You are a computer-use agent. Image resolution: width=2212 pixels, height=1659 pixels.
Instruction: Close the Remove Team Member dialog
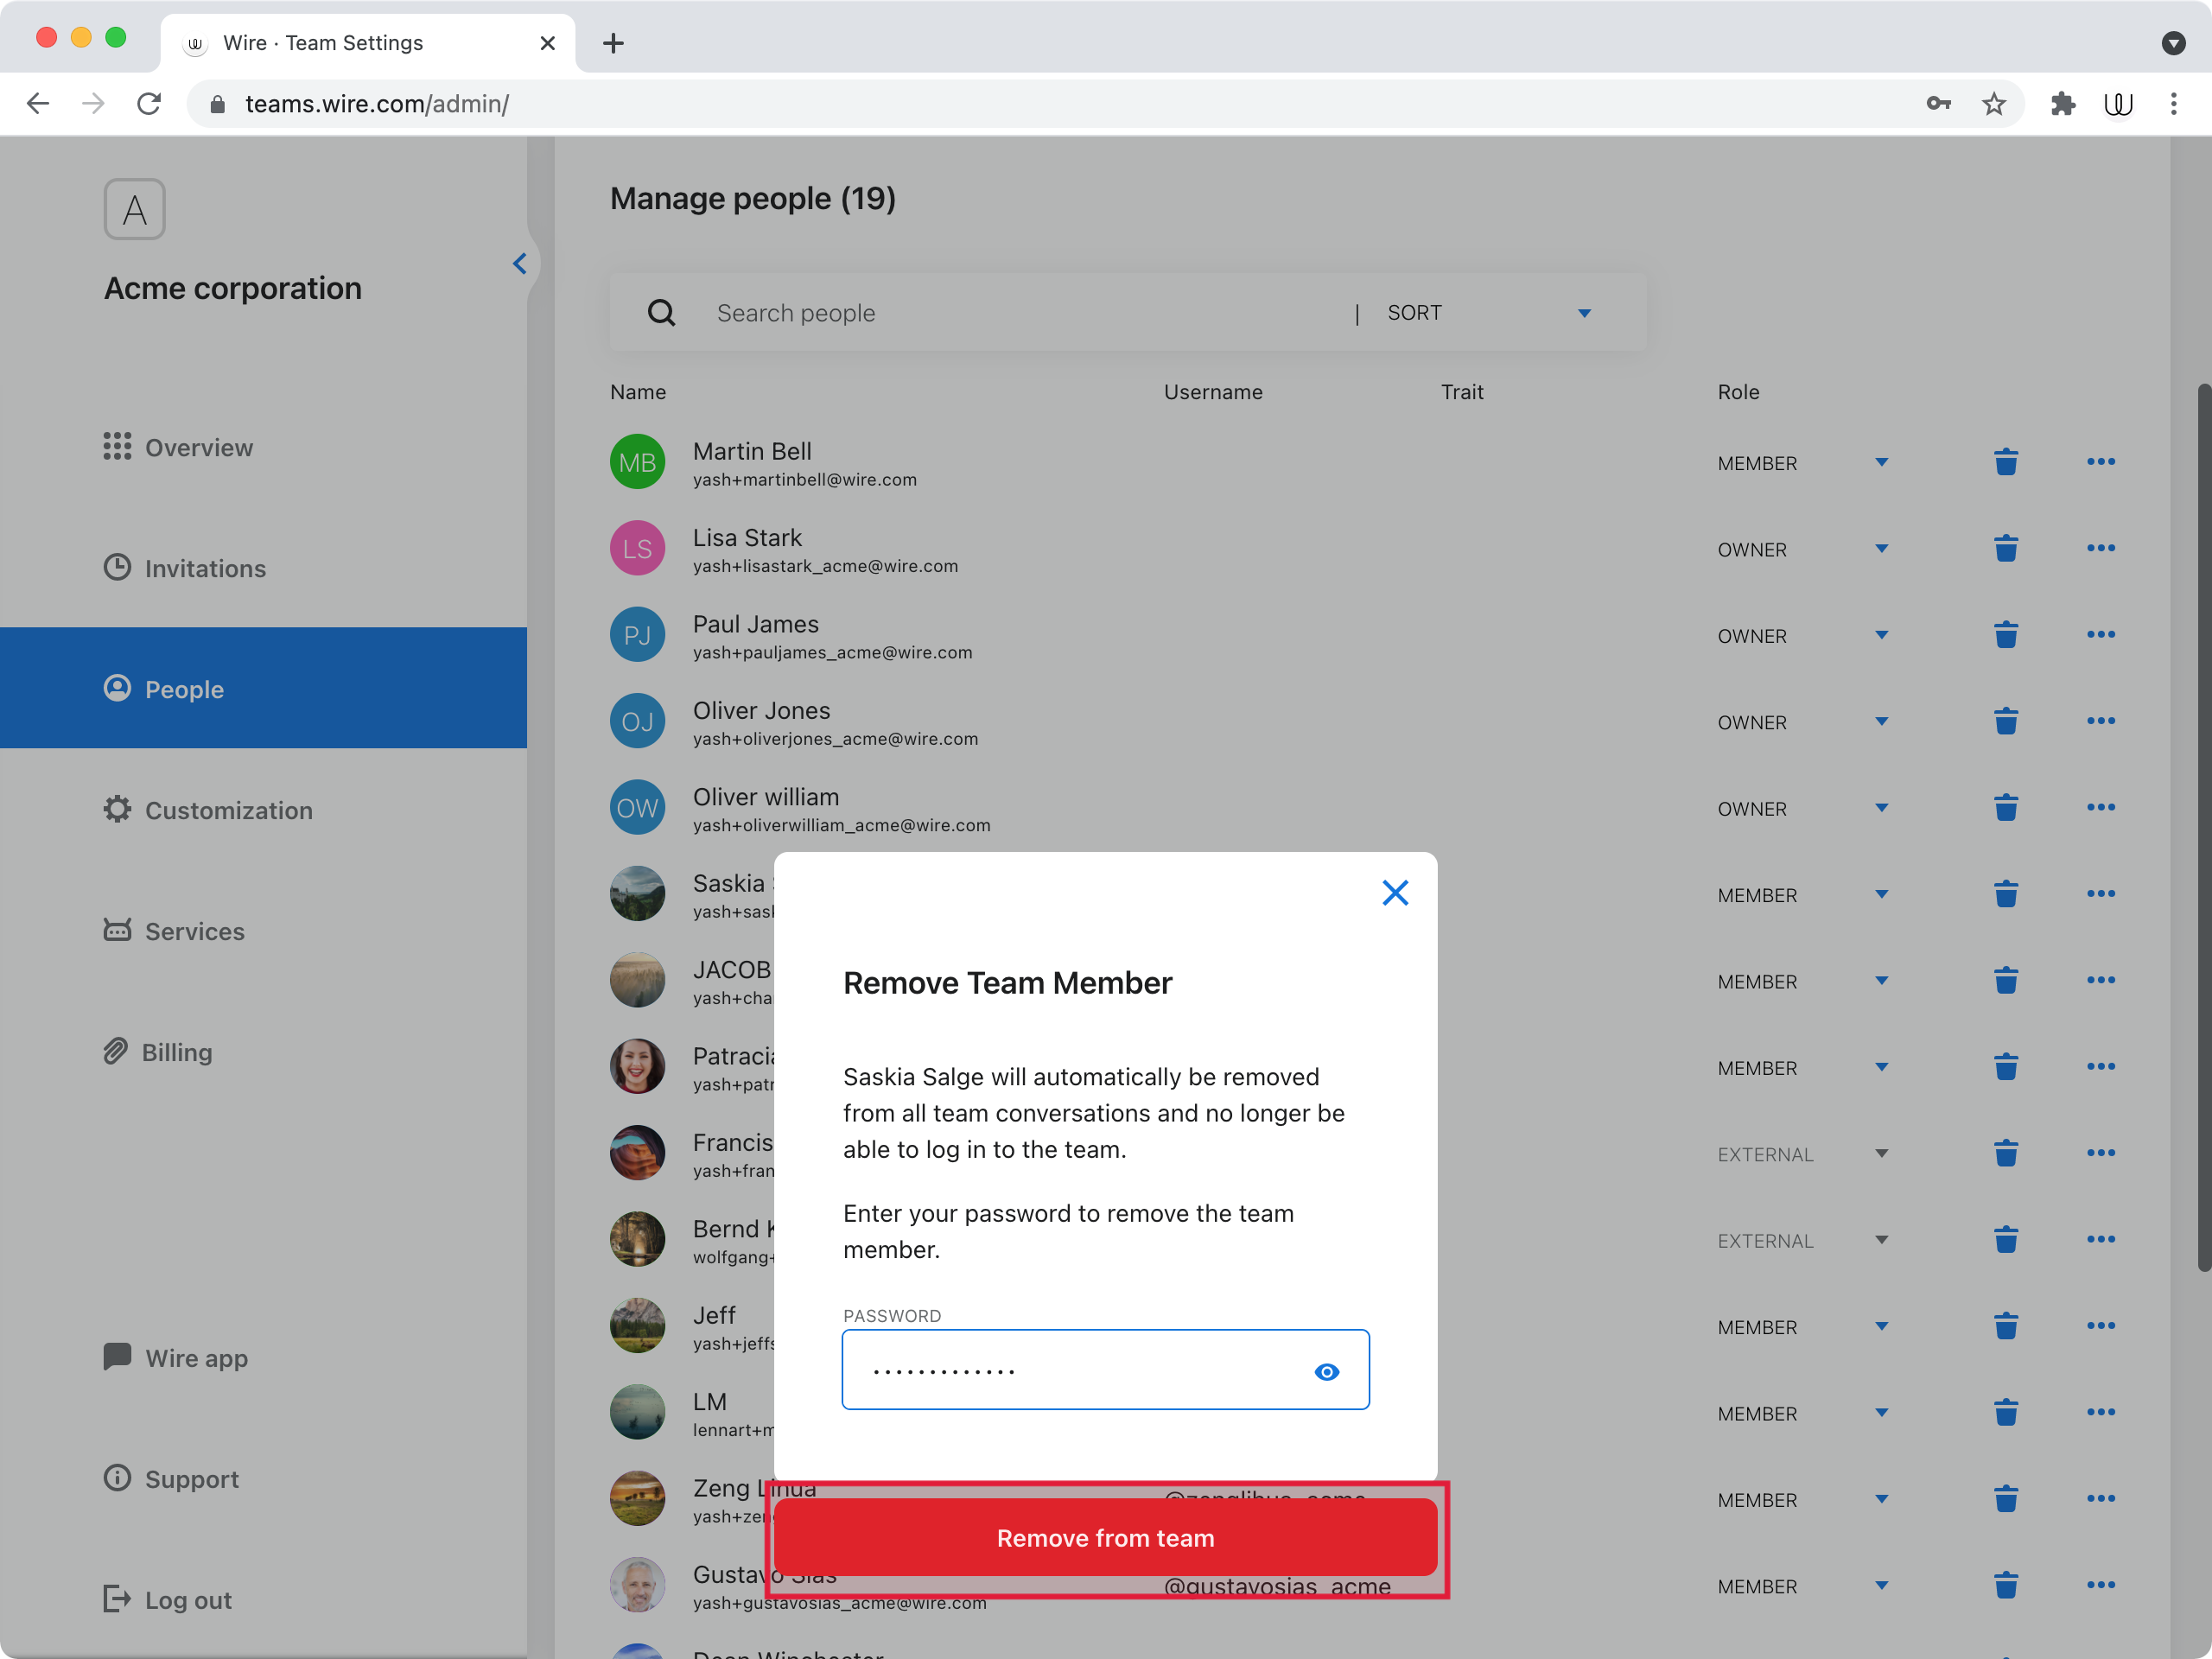(x=1395, y=892)
